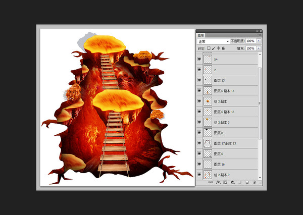This screenshot has height=215, width=303.
Task: Click the 不透明度 100% input field
Action: [251, 41]
